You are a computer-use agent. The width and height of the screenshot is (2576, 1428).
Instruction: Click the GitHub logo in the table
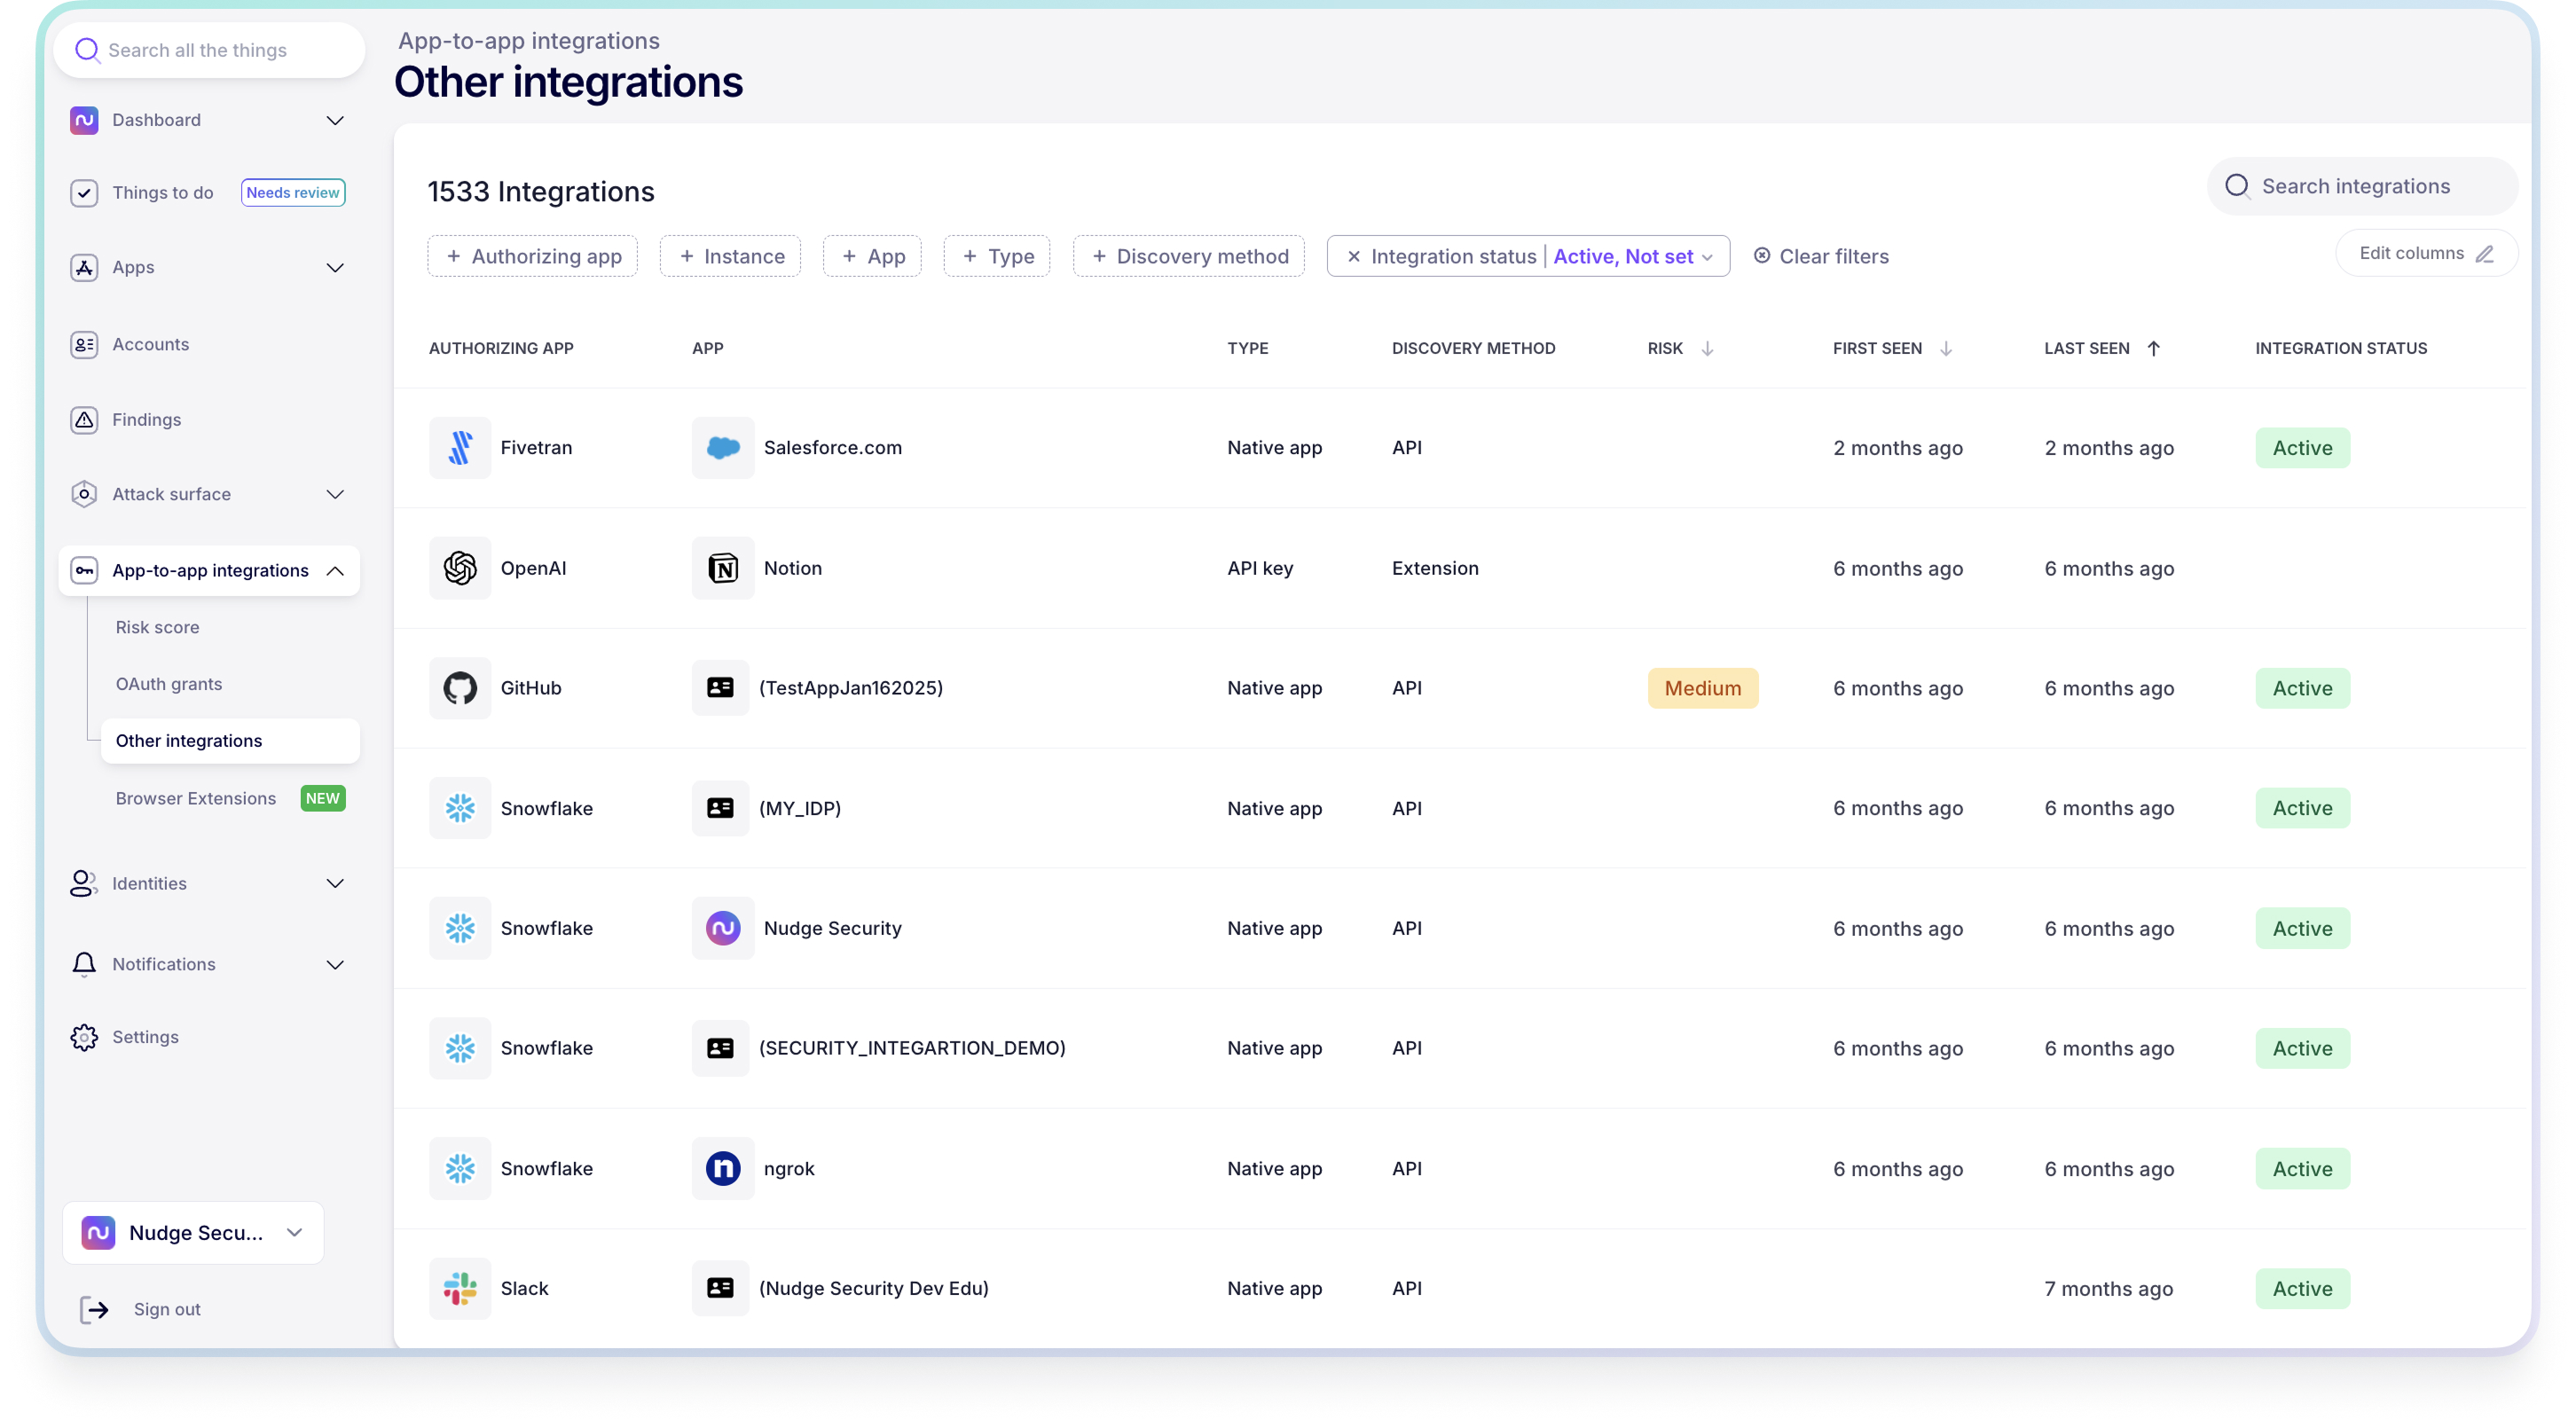pos(460,688)
